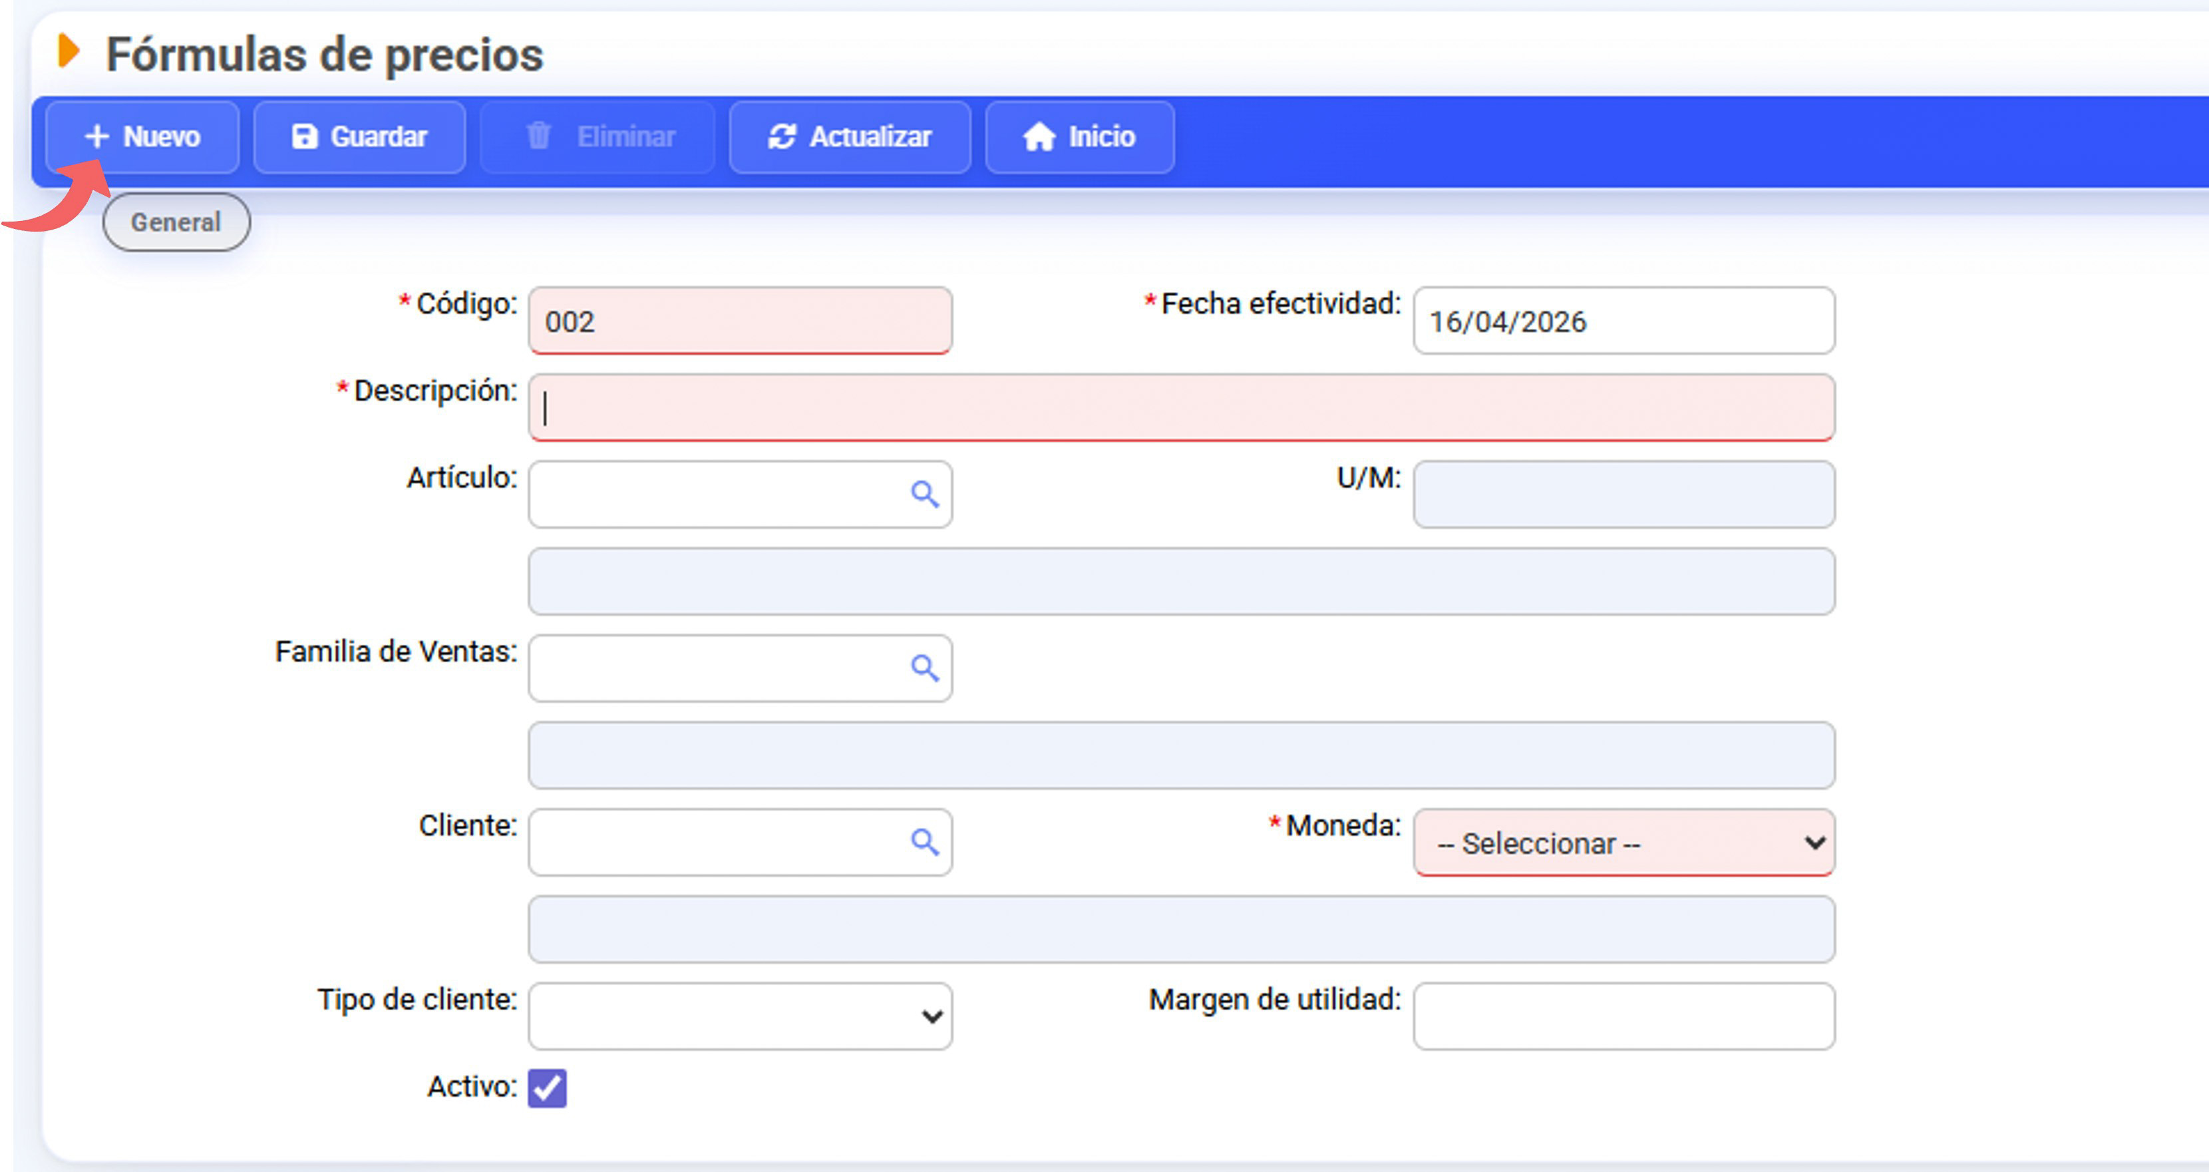Open the Familia de Ventas search magnifier
Screen dimensions: 2209x1172
point(924,668)
